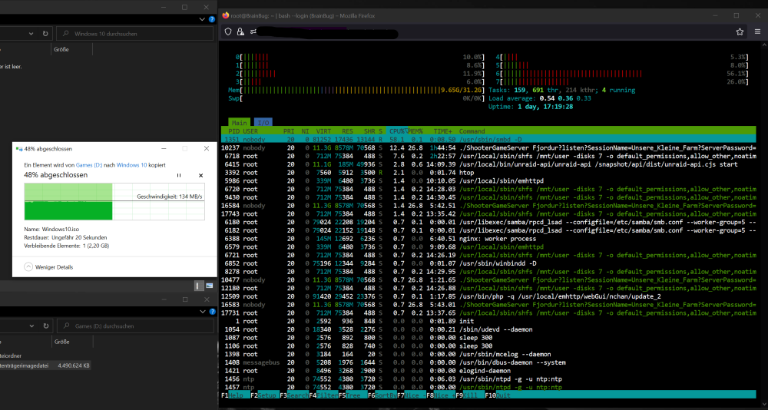Screen dimensions: 768x410
Task: Bookmark this page with the star icon
Action: [740, 31]
